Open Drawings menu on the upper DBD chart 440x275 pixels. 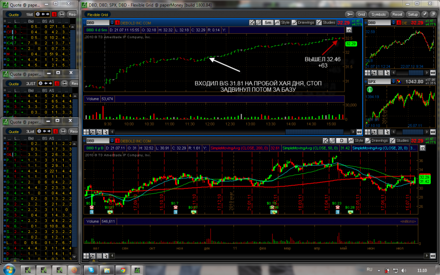[x=303, y=23]
